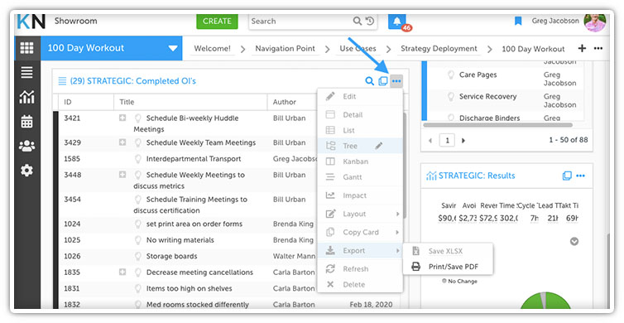The height and width of the screenshot is (323, 624).
Task: Open the Copy Card submenu
Action: (360, 232)
